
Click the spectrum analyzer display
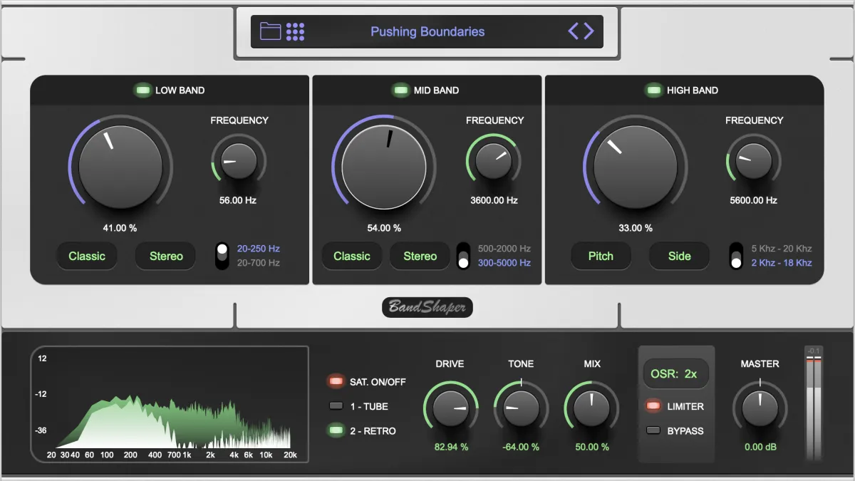[170, 404]
